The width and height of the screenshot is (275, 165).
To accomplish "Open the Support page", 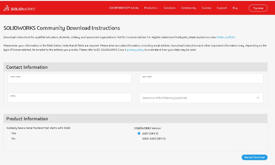I will click(222, 8).
